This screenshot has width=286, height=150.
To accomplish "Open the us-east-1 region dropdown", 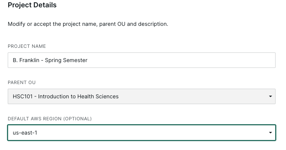I will click(142, 133).
